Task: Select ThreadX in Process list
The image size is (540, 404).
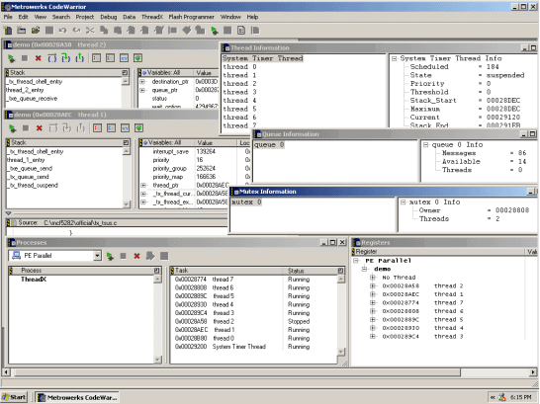Action: coord(34,280)
